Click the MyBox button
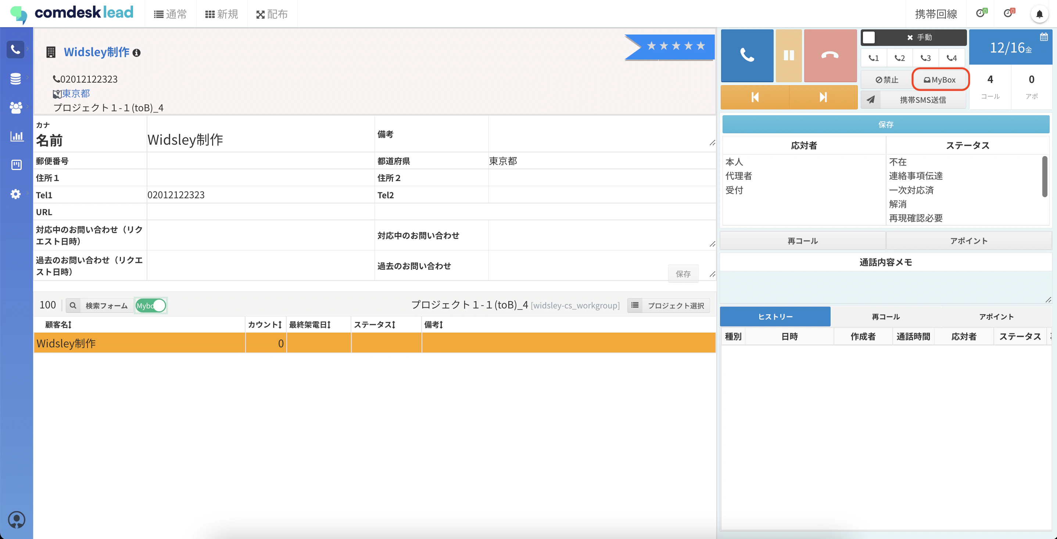1057x539 pixels. (x=940, y=80)
